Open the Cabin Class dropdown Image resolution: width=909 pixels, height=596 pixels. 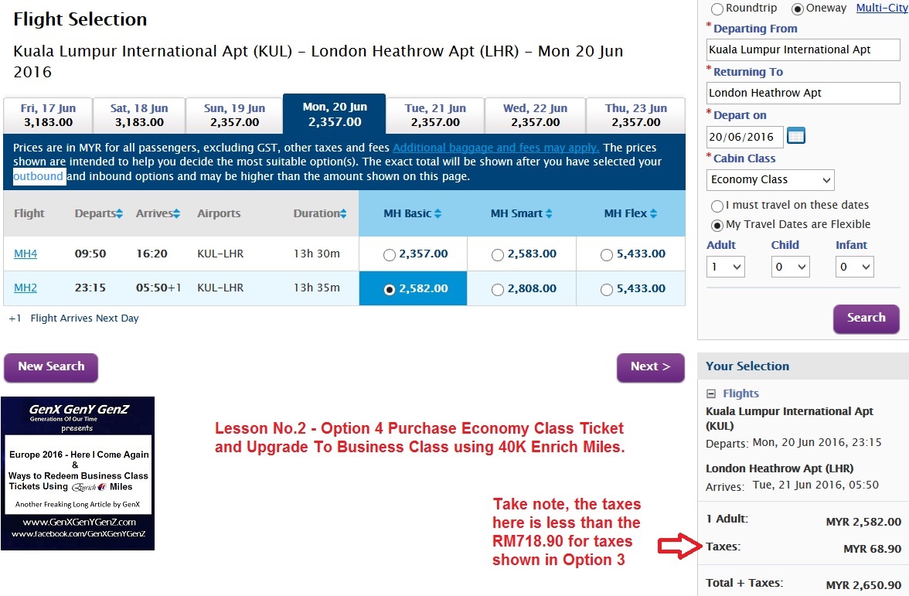771,179
